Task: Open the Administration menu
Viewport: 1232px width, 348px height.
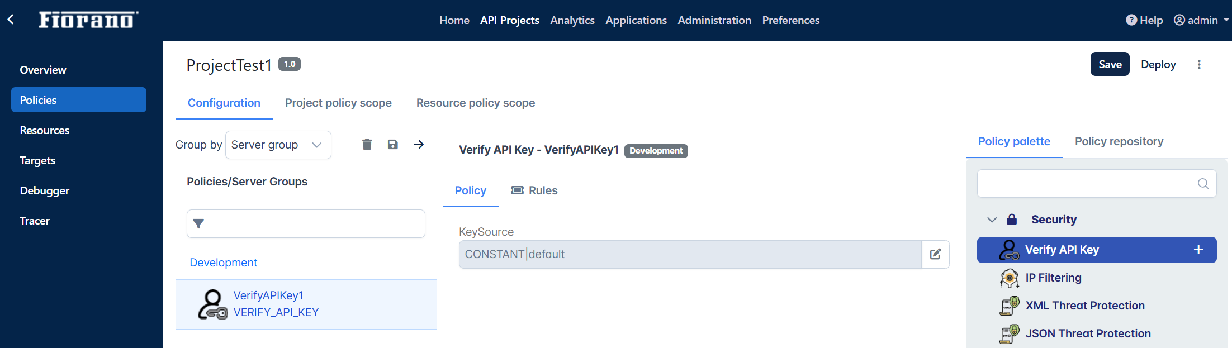Action: tap(714, 20)
